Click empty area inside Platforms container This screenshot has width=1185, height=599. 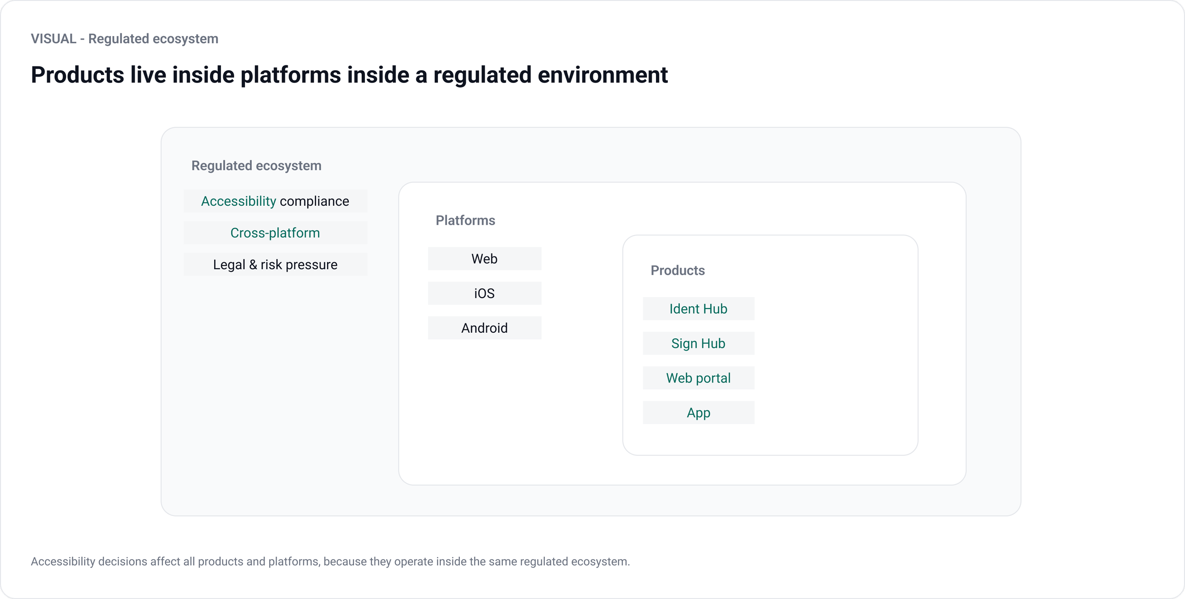click(502, 417)
